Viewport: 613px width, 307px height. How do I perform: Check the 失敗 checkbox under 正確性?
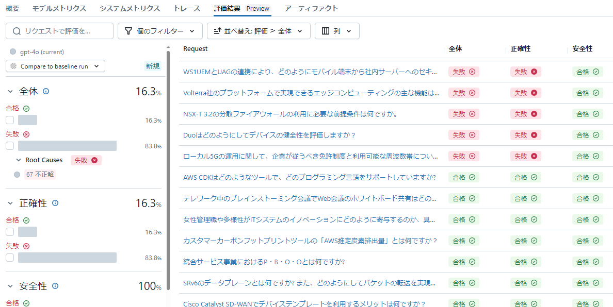tap(10, 258)
